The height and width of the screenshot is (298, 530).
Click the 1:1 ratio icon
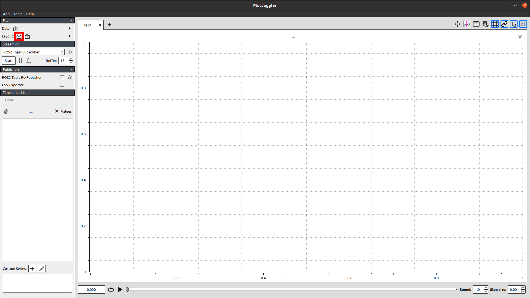click(x=523, y=24)
